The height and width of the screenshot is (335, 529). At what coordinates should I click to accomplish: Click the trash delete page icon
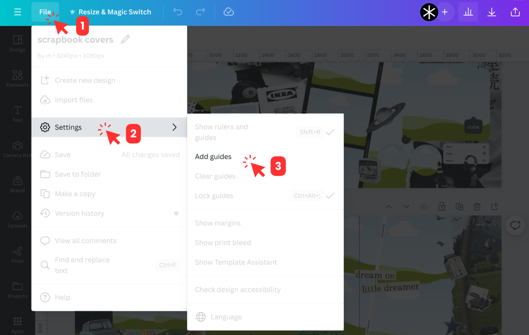pos(477,206)
